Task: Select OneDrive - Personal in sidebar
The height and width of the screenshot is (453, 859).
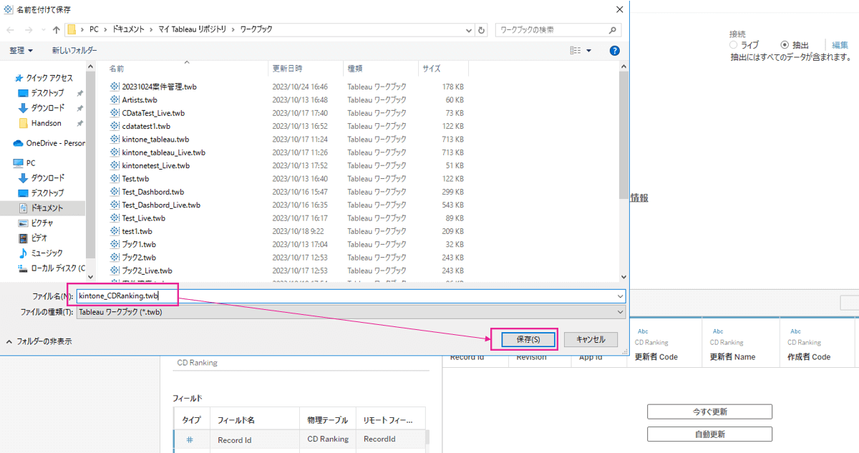Action: point(49,143)
